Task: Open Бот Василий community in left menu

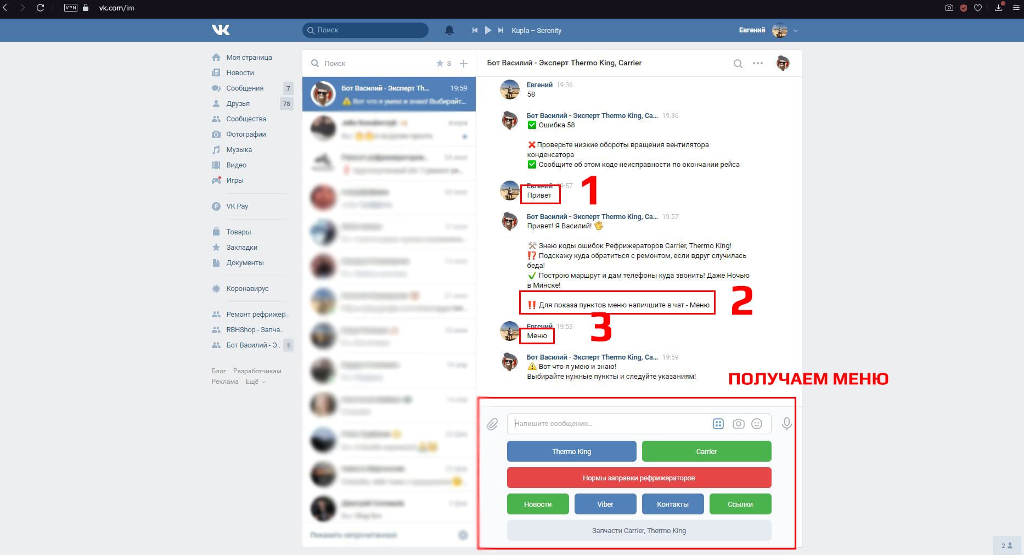Action: click(x=253, y=345)
